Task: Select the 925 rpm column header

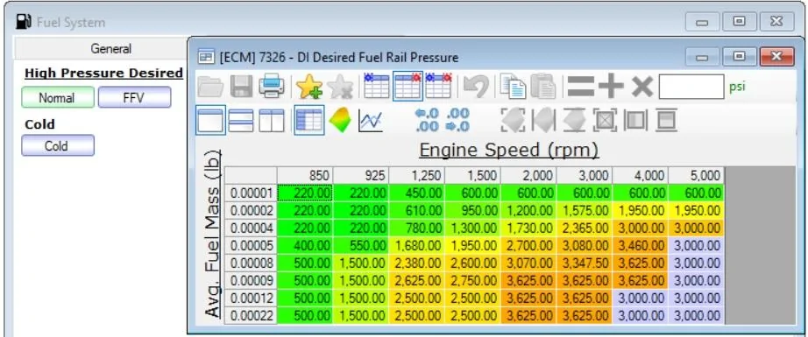Action: pos(361,175)
